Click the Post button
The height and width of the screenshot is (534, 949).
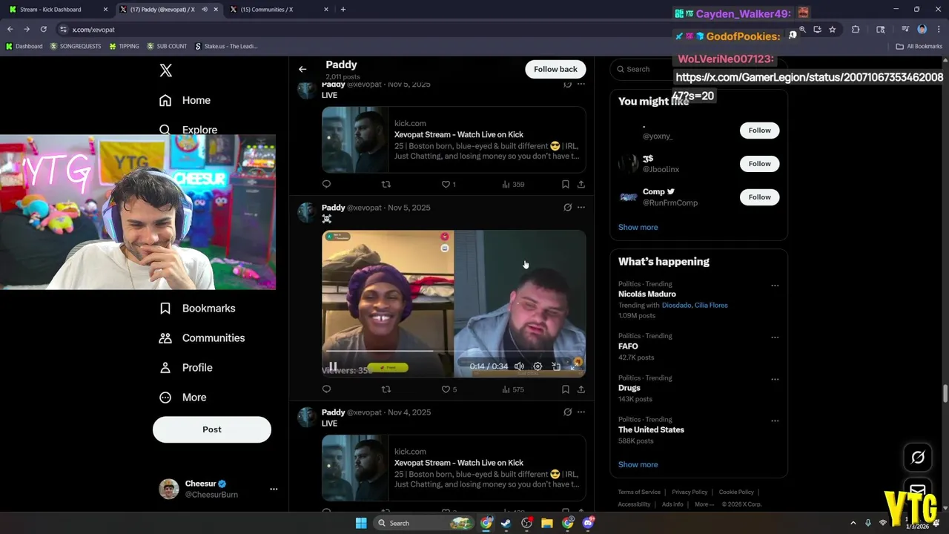click(x=212, y=429)
